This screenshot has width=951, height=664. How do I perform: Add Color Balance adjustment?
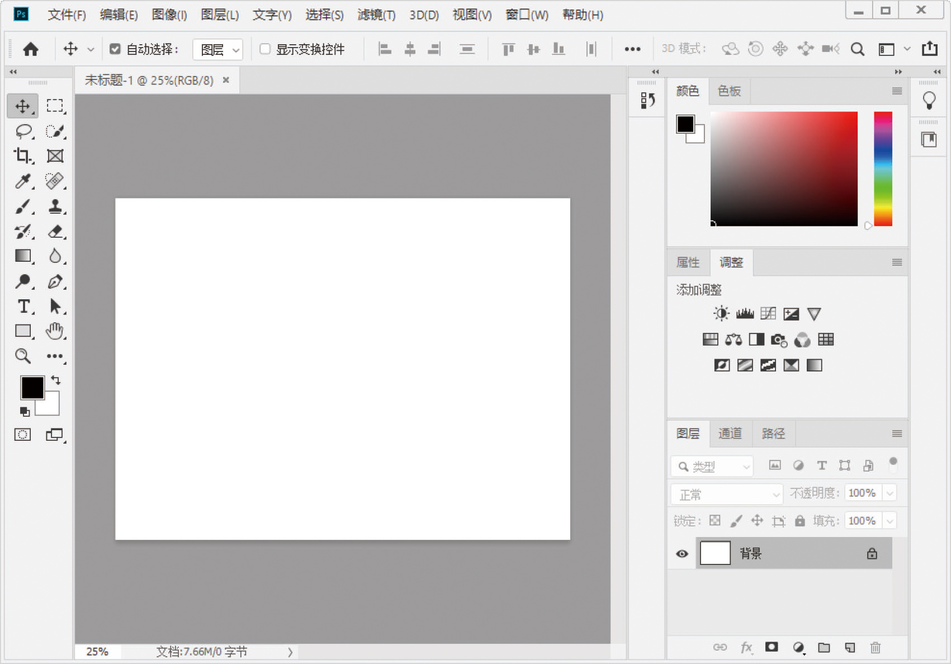pos(734,340)
